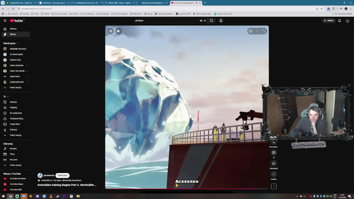Screen dimensions: 354x199
Task: Open the Windows Start menu
Action: coord(3,196)
